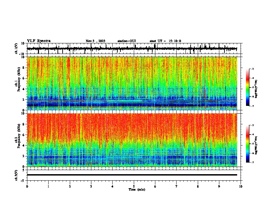Click time axis tick label "1"
The height and width of the screenshot is (209, 271).
pyautogui.click(x=48, y=186)
